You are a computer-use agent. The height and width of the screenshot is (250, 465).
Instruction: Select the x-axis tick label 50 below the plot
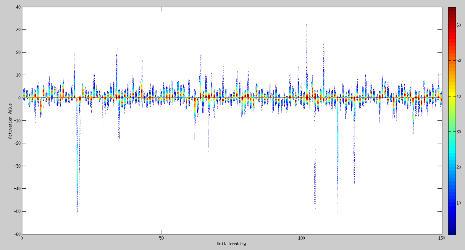point(161,238)
